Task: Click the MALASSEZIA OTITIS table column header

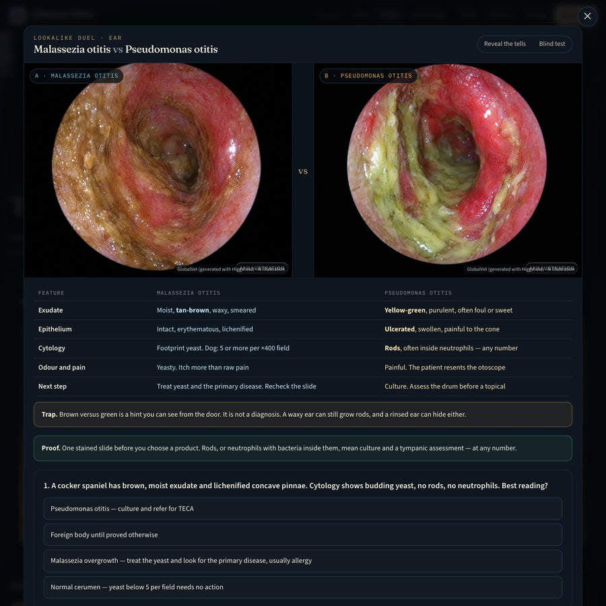Action: pyautogui.click(x=189, y=293)
